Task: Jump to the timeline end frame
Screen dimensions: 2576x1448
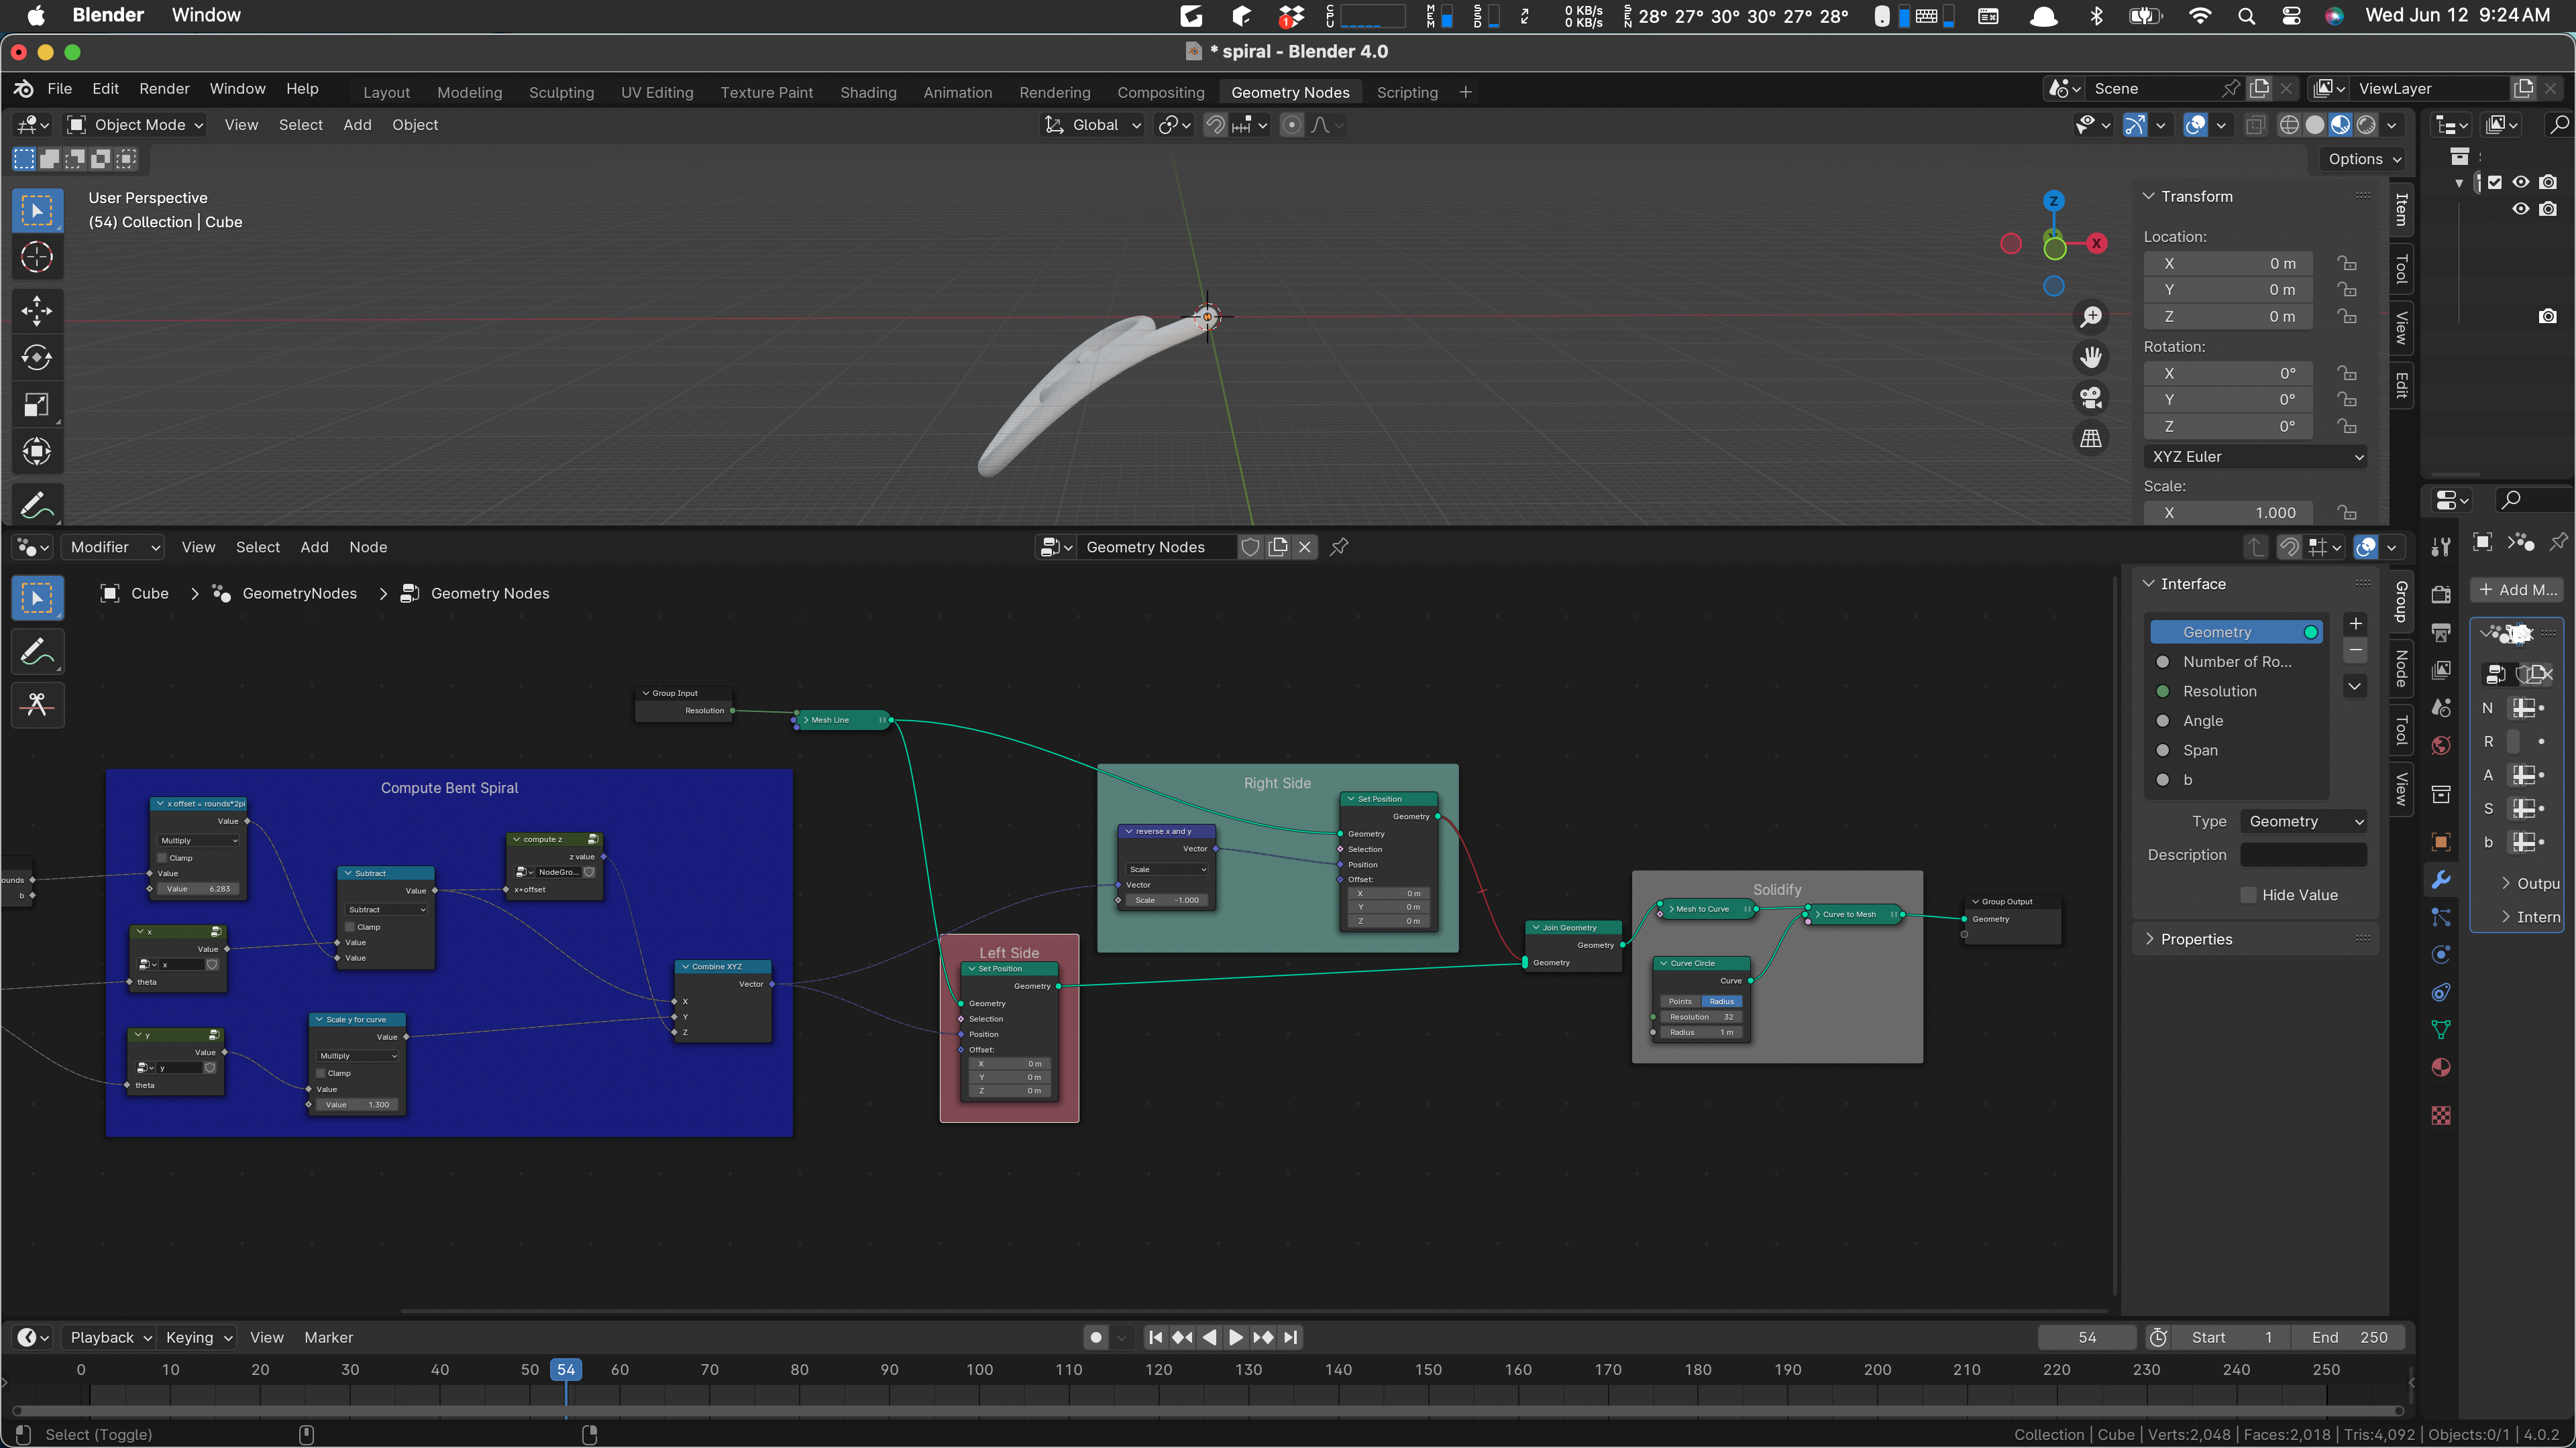Action: (1291, 1337)
